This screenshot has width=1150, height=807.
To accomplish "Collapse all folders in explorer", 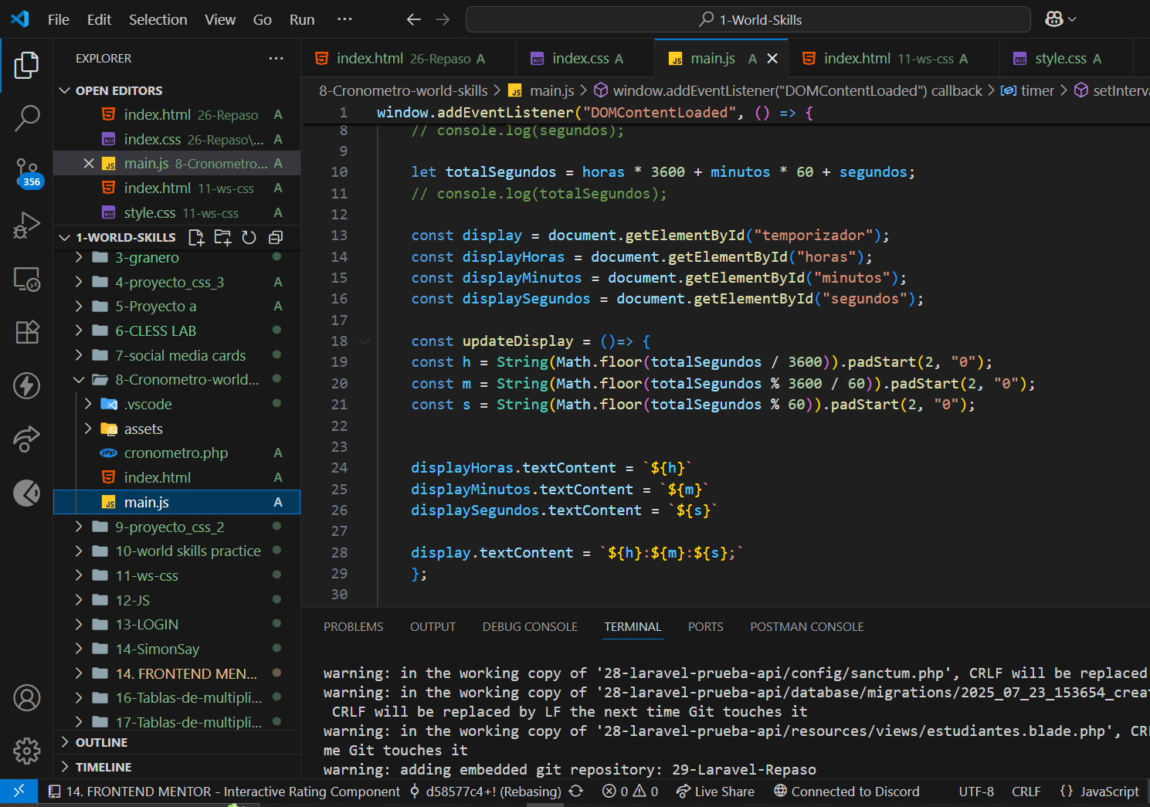I will [x=276, y=238].
